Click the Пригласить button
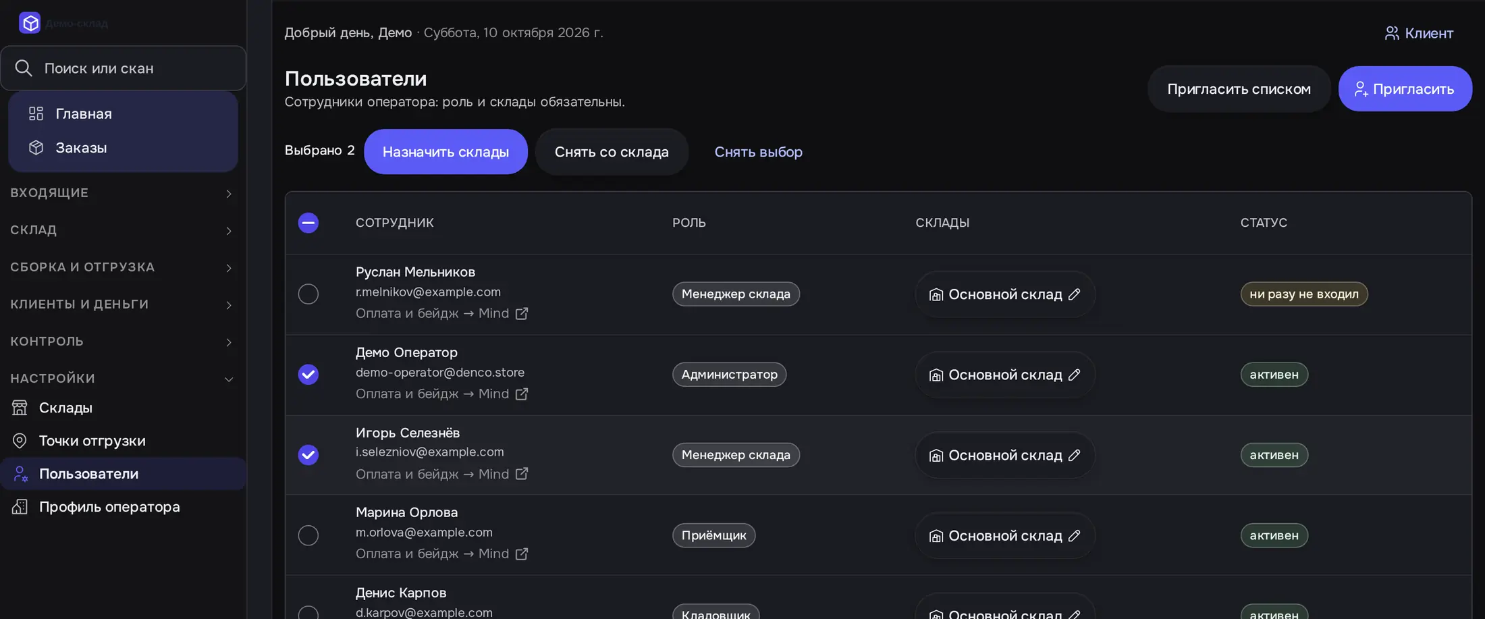Image resolution: width=1485 pixels, height=619 pixels. [1405, 88]
